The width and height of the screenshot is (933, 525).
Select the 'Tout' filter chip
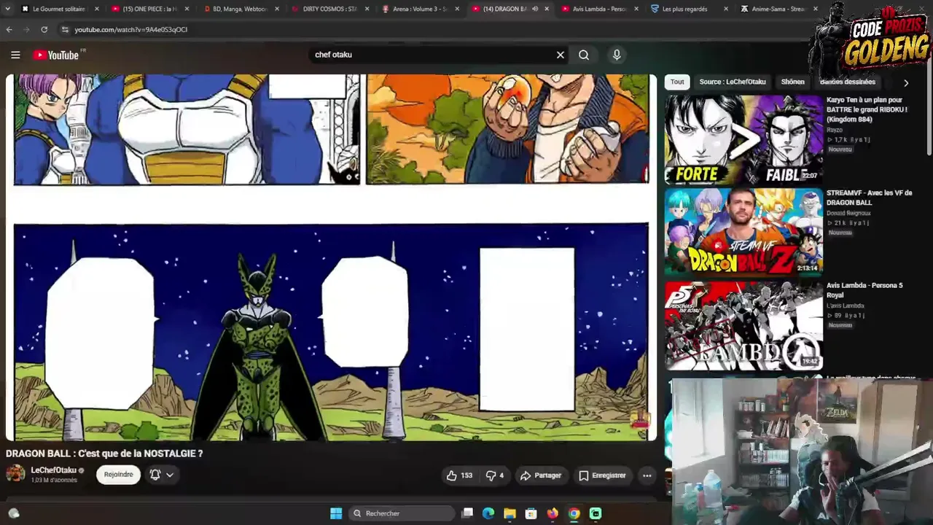tap(677, 82)
